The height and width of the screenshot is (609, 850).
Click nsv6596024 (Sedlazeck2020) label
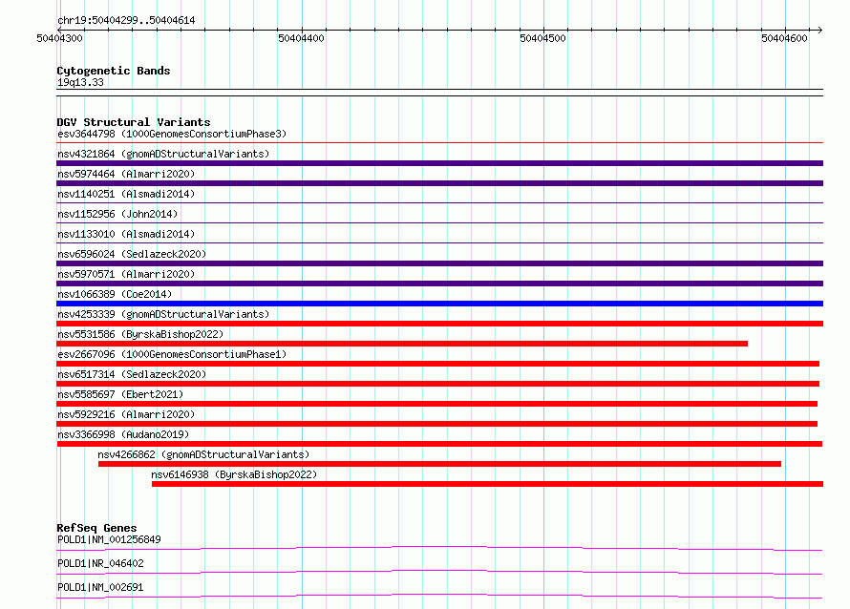pyautogui.click(x=132, y=254)
